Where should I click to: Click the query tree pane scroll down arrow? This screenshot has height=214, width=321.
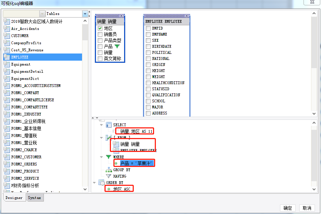click(314, 189)
